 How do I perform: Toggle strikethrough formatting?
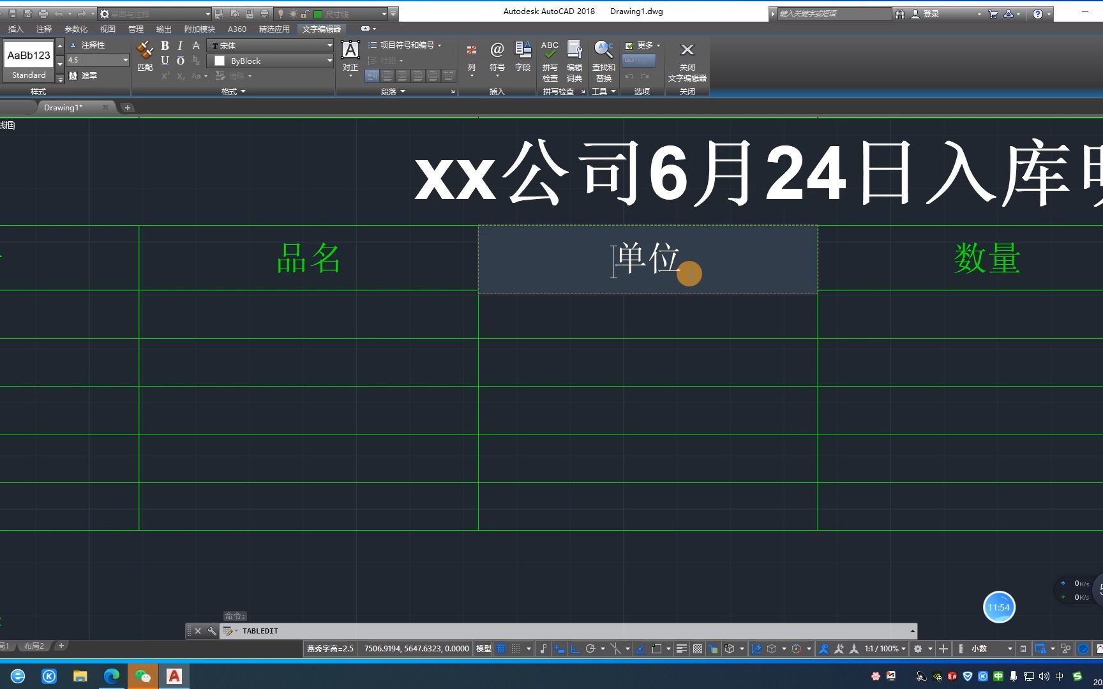[196, 46]
